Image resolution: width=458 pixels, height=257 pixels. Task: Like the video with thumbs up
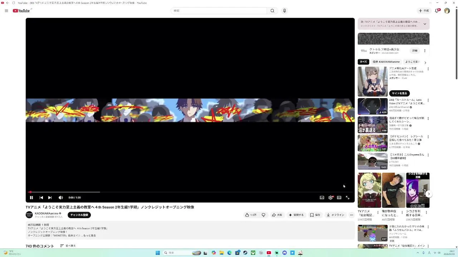[x=251, y=215]
